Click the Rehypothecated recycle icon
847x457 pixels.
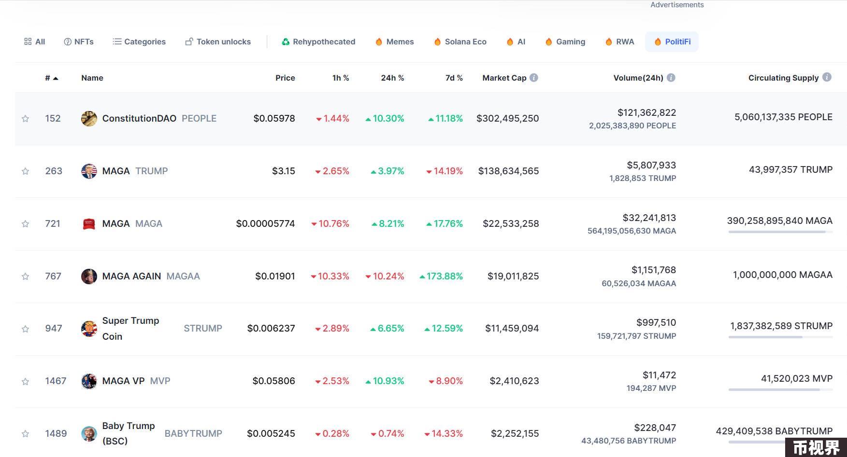coord(286,42)
